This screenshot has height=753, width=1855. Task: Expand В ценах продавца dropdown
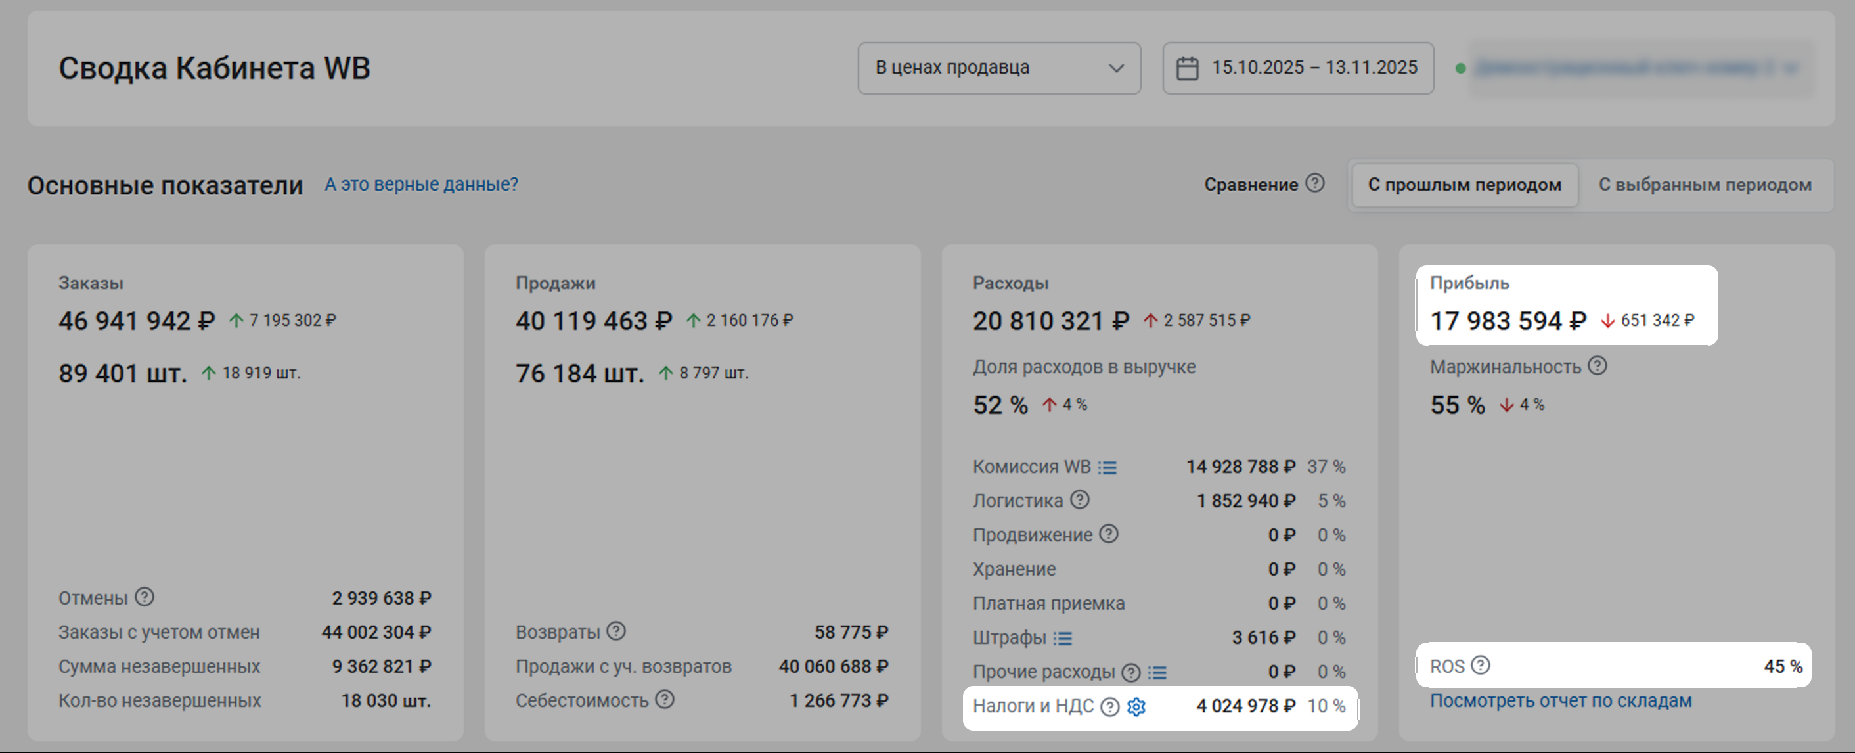click(999, 68)
